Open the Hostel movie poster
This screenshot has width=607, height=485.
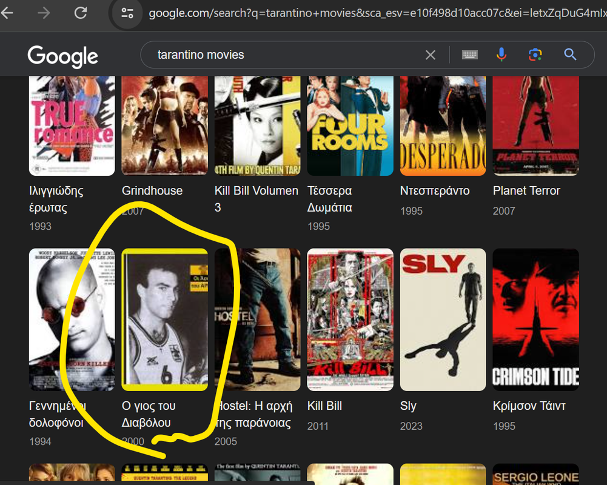pyautogui.click(x=258, y=319)
